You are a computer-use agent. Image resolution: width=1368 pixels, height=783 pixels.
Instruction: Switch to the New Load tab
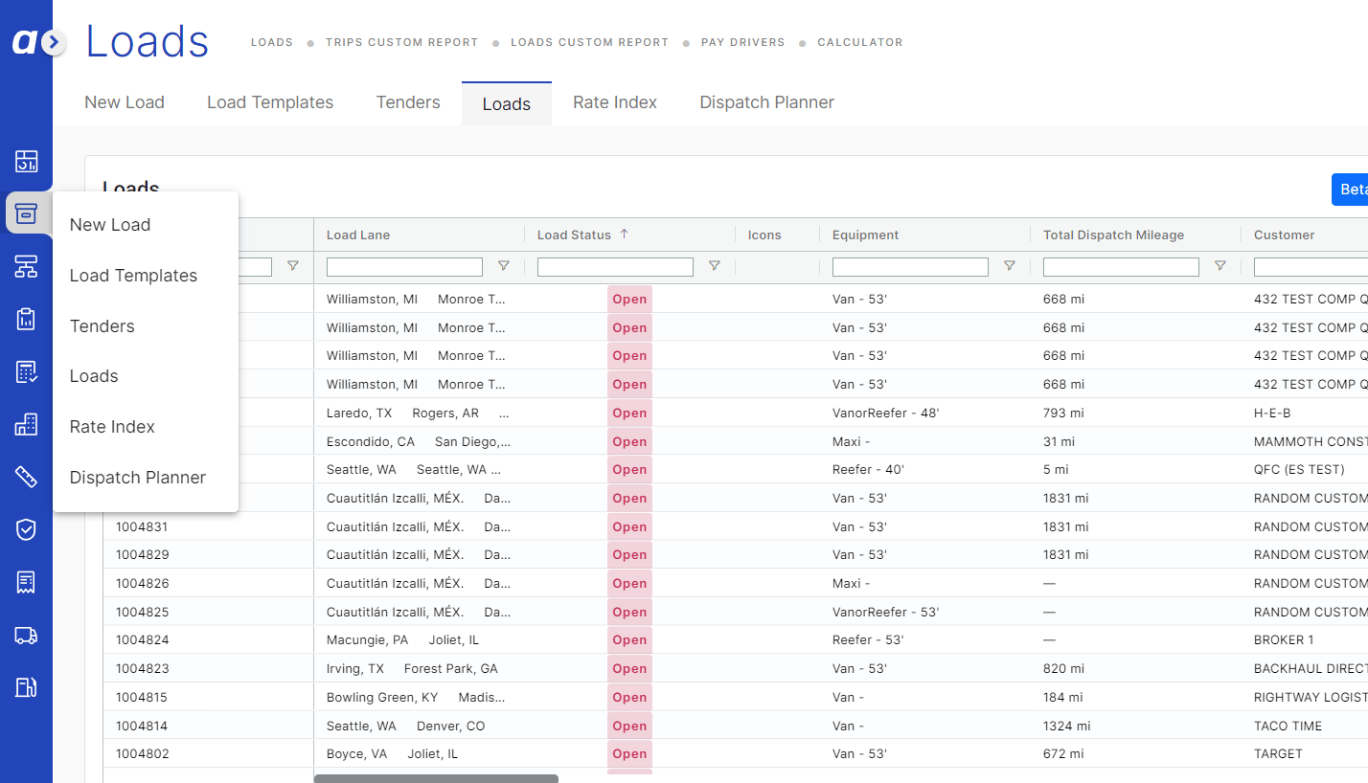pyautogui.click(x=125, y=102)
